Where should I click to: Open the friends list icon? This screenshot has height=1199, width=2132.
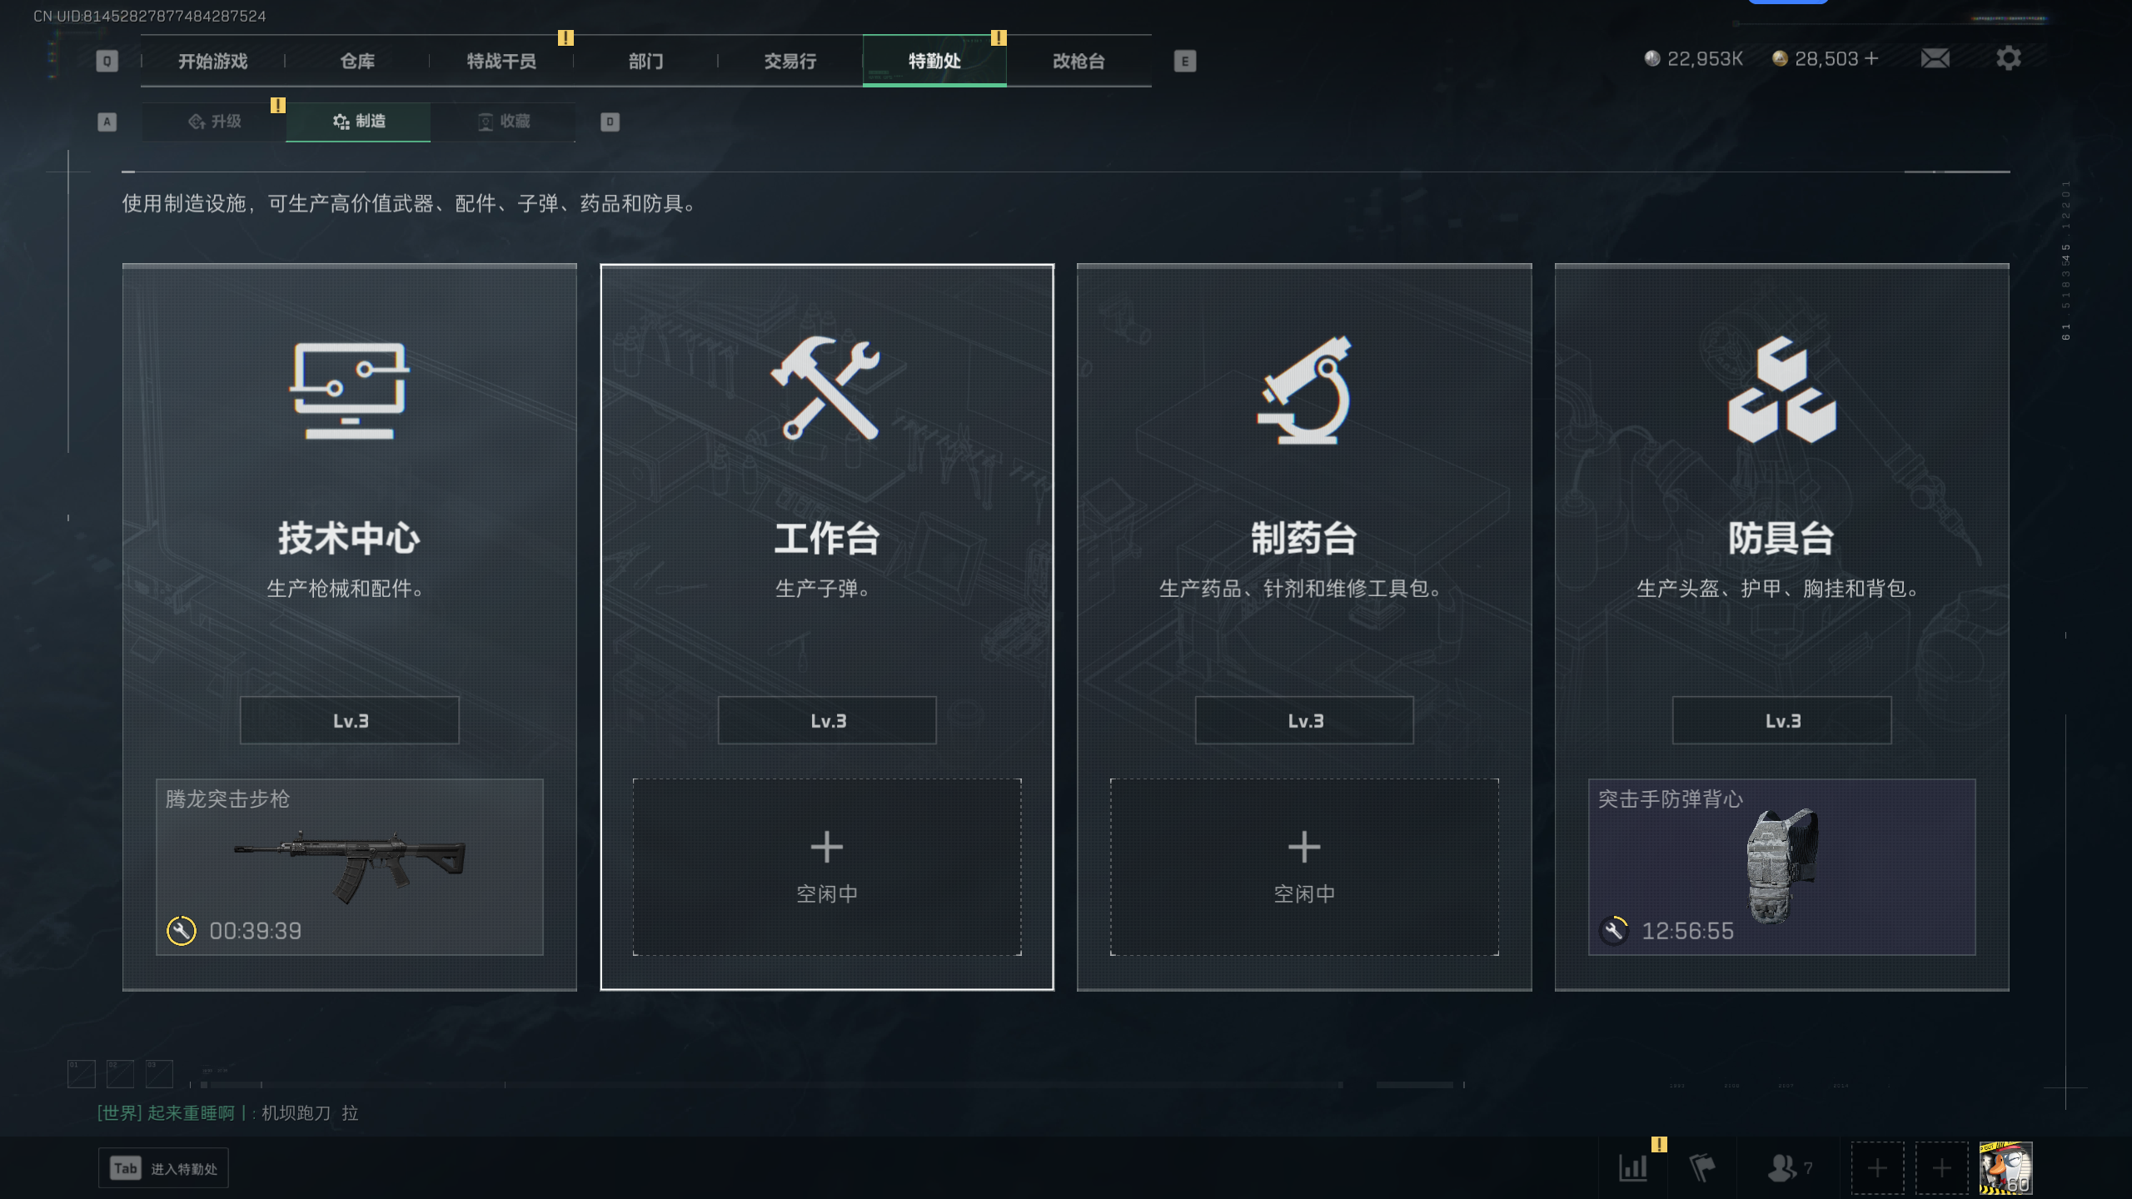point(1782,1167)
